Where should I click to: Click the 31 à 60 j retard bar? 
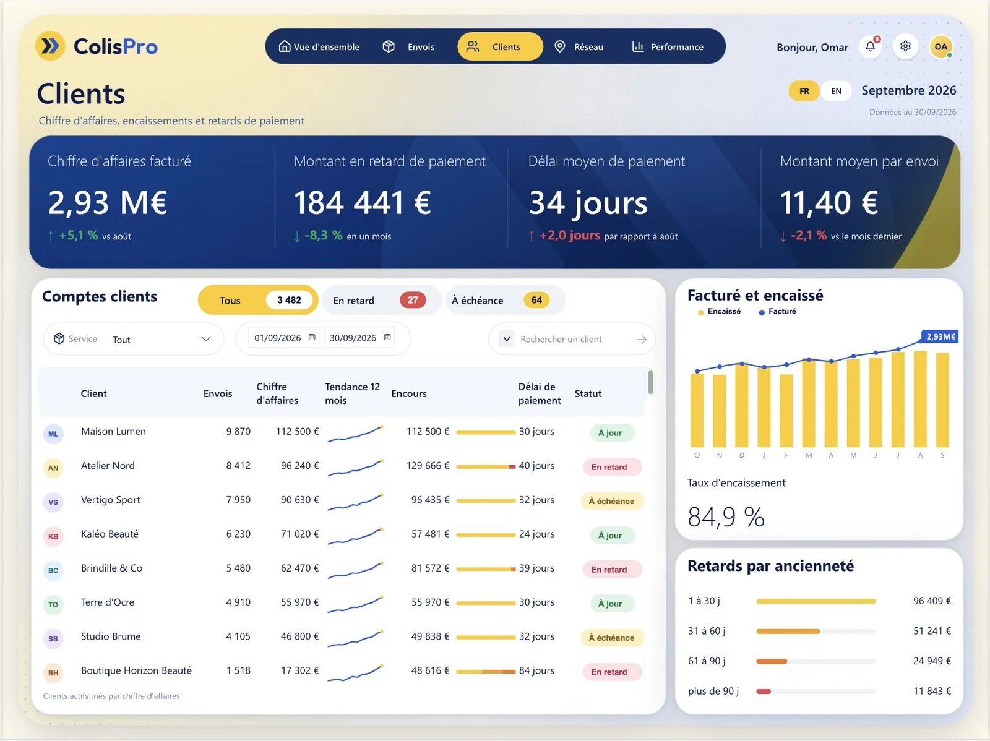816,631
